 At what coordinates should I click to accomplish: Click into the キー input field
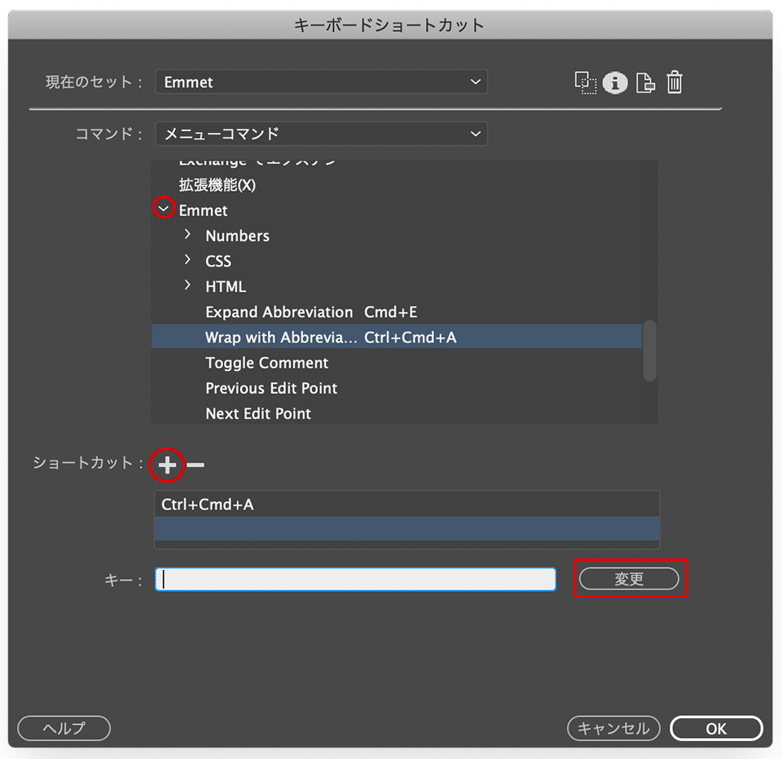click(355, 579)
